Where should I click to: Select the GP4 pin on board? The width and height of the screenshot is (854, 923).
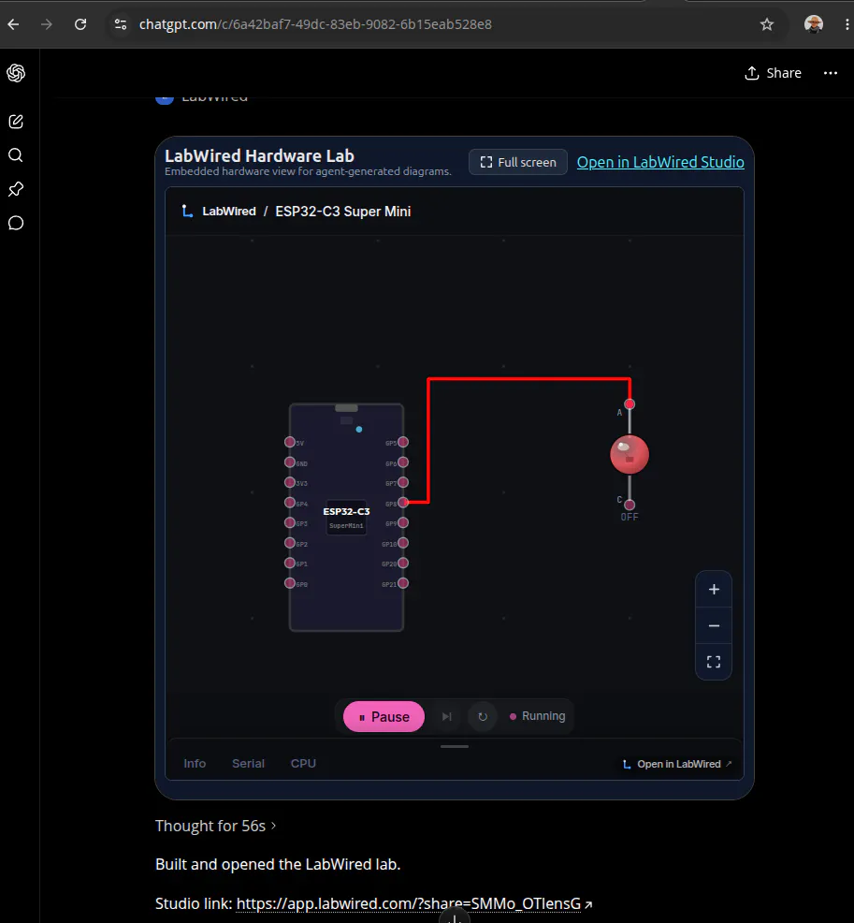pos(289,503)
